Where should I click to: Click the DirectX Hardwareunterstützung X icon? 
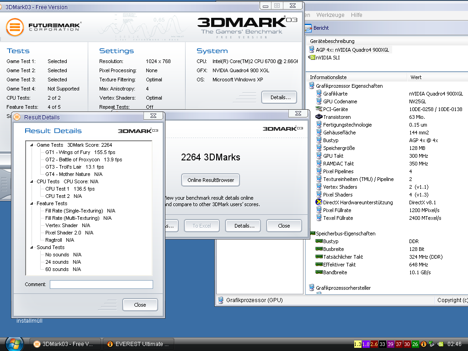319,202
